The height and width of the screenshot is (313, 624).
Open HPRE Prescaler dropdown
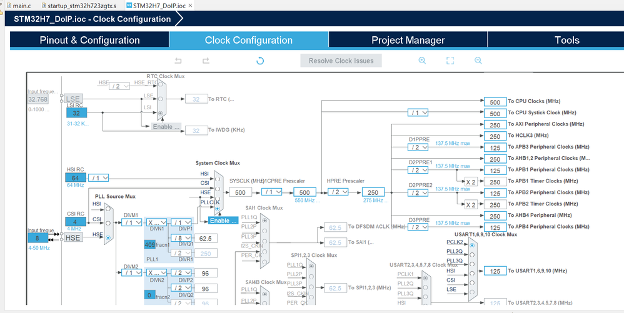[x=338, y=192]
